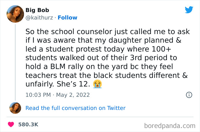
Task: Read the full conversation on Twitter
Action: [x=75, y=108]
